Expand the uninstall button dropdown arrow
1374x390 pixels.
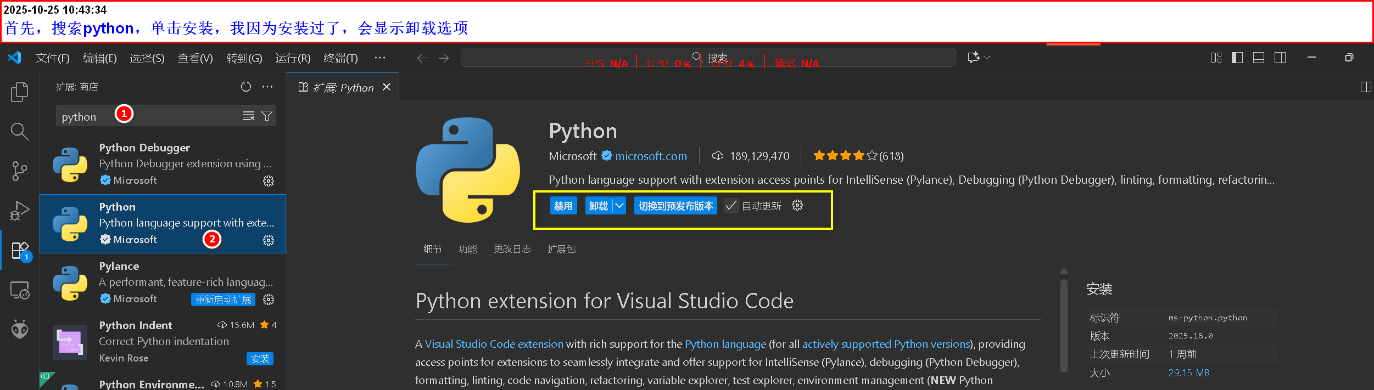coord(619,206)
